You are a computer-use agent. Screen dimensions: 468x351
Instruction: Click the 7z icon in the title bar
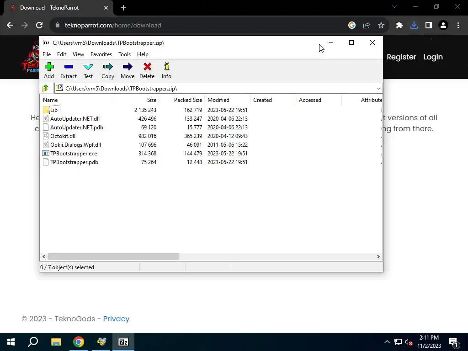pos(47,43)
